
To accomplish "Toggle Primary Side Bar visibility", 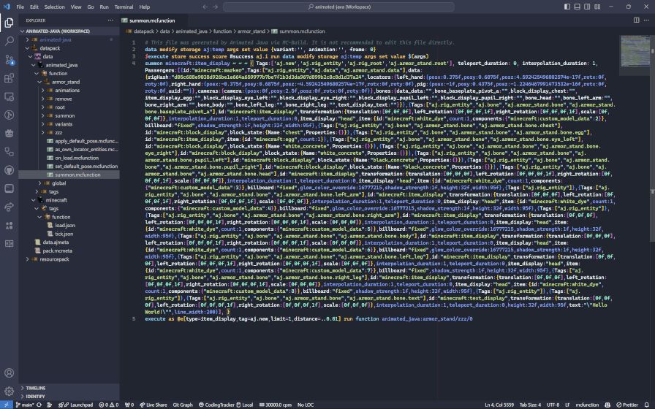I will (x=567, y=7).
